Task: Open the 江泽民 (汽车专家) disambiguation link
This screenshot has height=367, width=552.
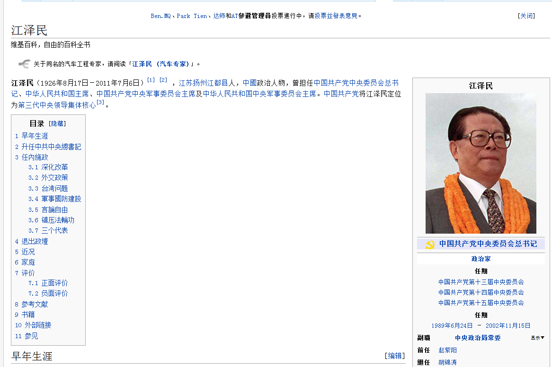Action: point(160,64)
